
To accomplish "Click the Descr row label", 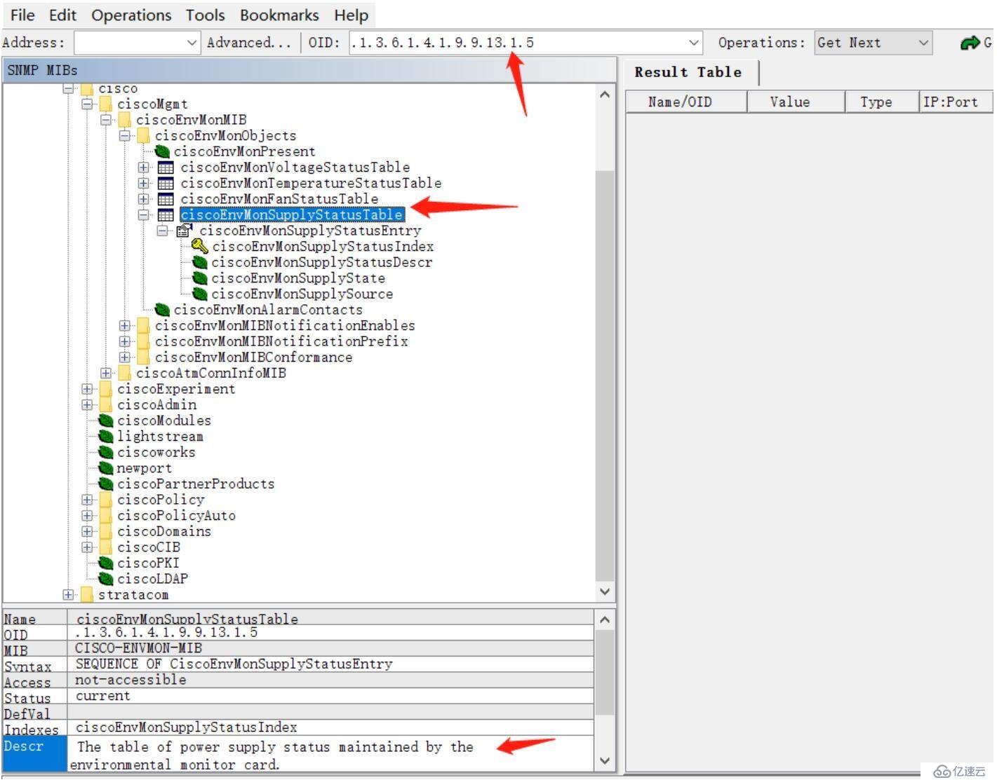I will pos(35,753).
